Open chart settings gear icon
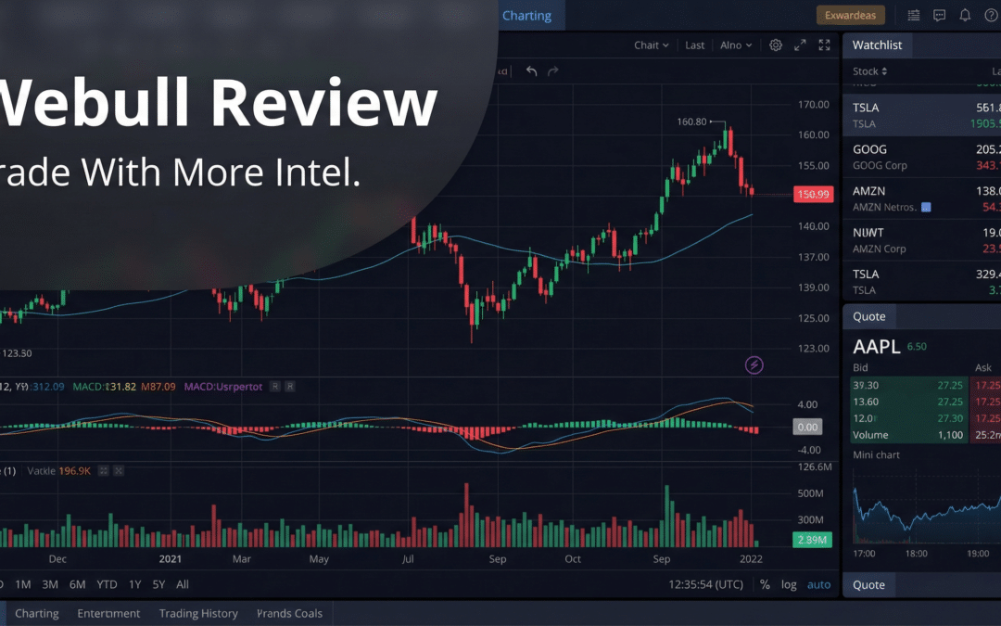Viewport: 1001px width, 626px height. click(776, 45)
